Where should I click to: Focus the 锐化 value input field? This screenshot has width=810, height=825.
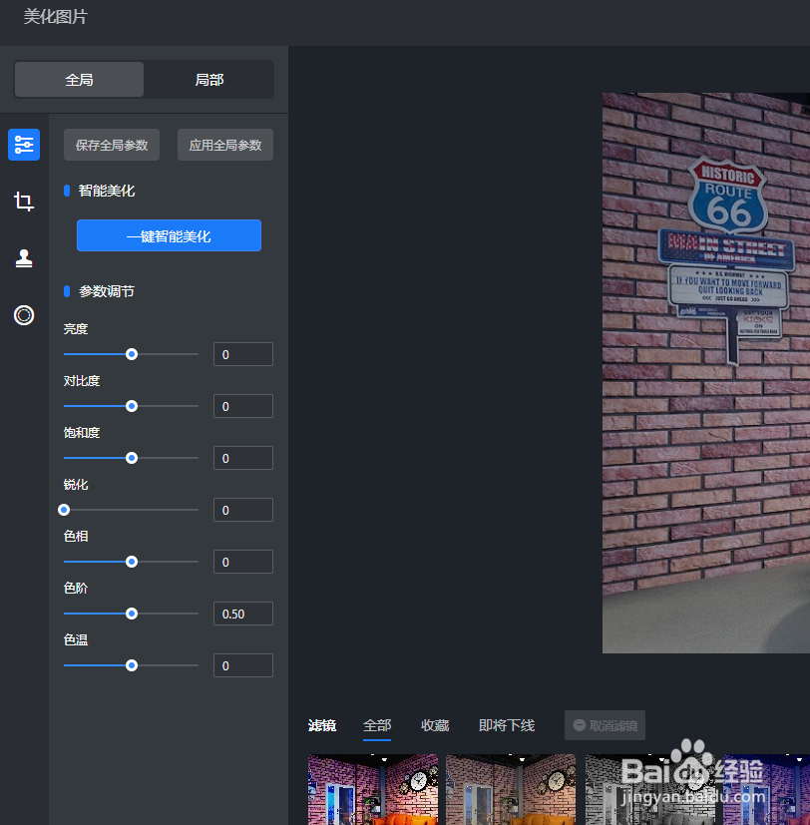coord(243,510)
